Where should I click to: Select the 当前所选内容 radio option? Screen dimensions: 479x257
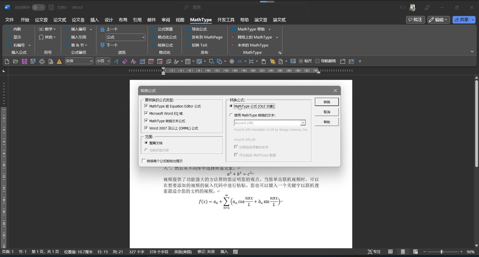[146, 150]
